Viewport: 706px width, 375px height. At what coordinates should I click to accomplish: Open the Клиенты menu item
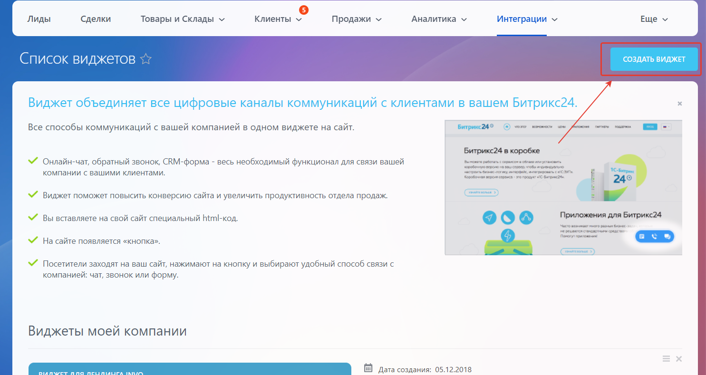coord(272,19)
